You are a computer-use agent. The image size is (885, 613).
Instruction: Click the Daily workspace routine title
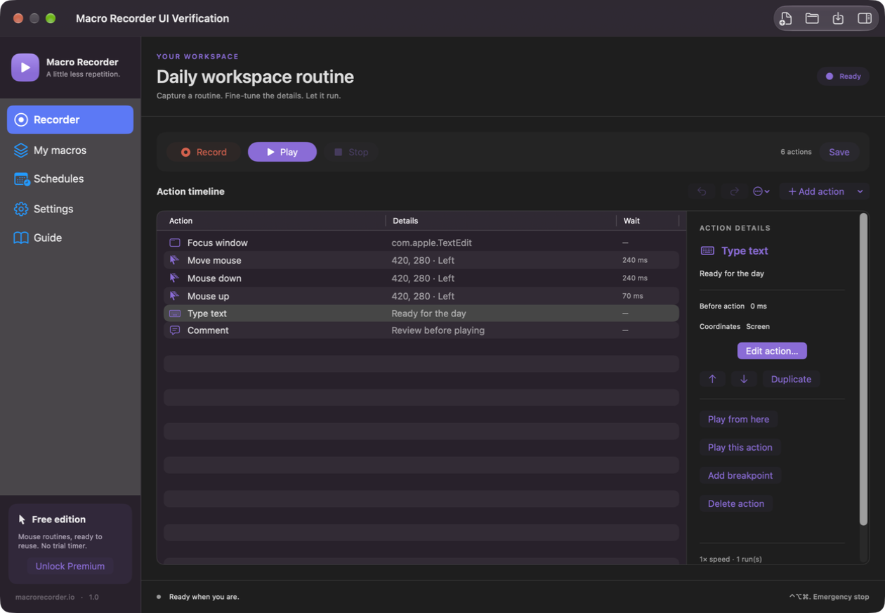pos(255,77)
